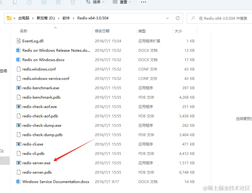Viewport: 252px width, 193px height.
Task: Select the redis.windows.conf file icon
Action: [19, 69]
